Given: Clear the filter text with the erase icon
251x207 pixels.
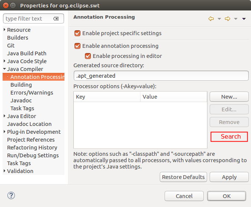Looking at the screenshot, I should pos(56,19).
